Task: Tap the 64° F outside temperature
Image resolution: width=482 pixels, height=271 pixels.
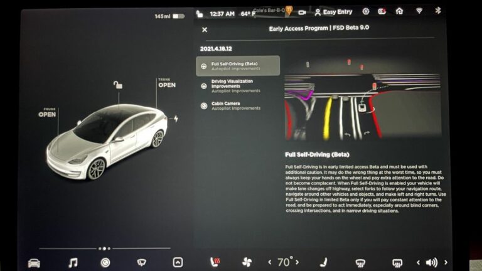Action: pyautogui.click(x=248, y=14)
